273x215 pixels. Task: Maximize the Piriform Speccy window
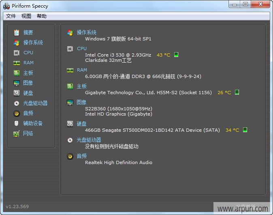click(x=245, y=4)
